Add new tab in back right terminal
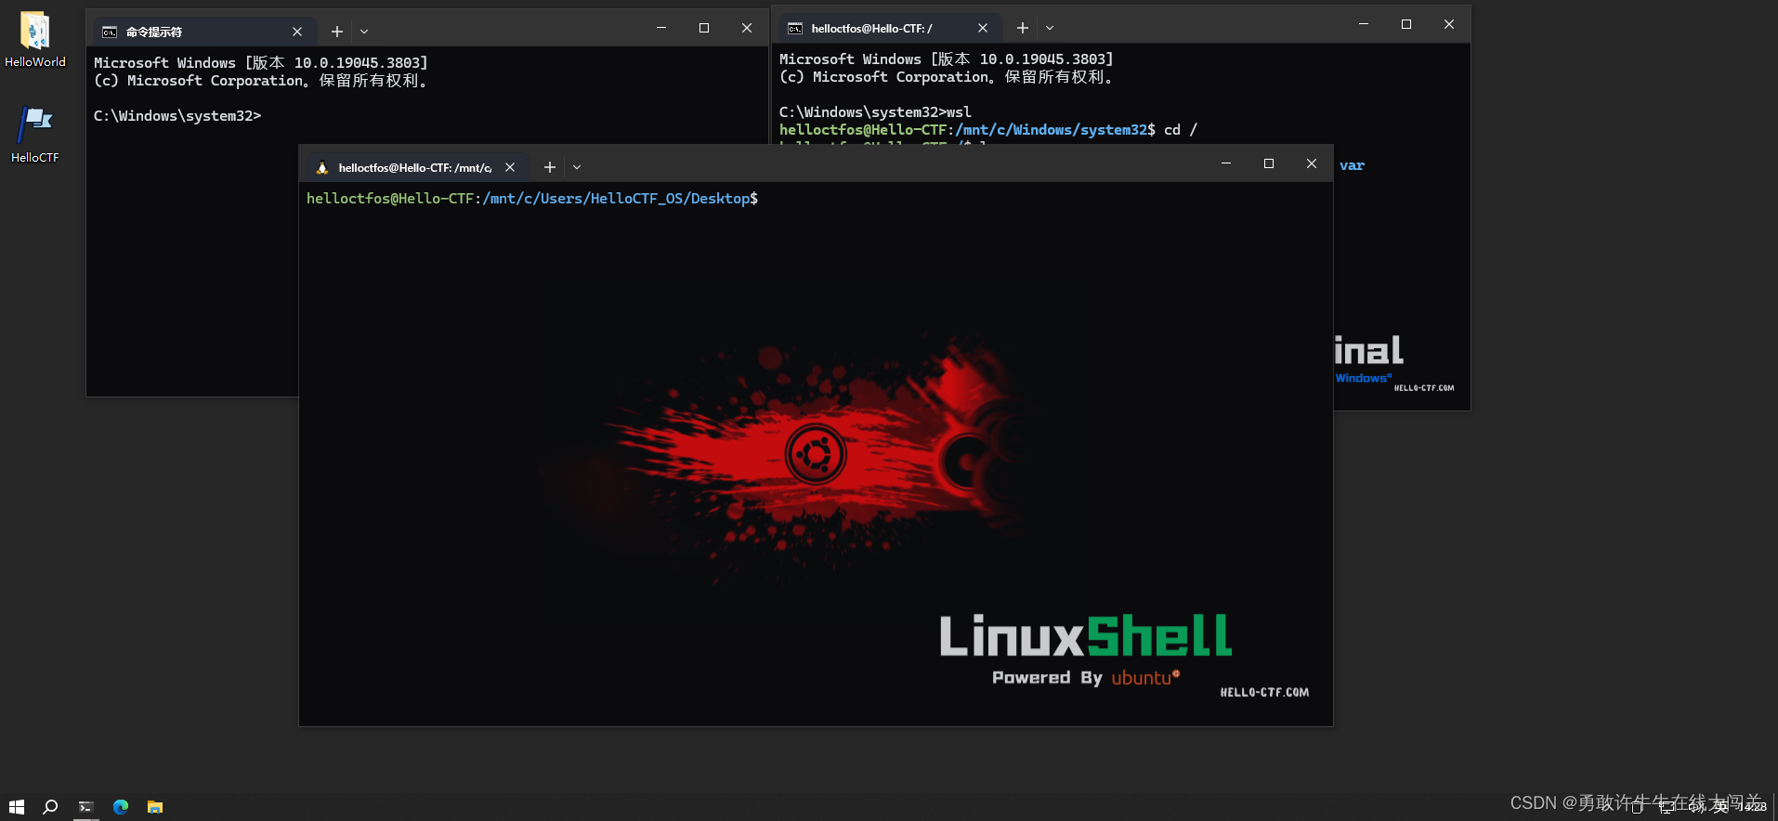Image resolution: width=1778 pixels, height=821 pixels. [x=1023, y=28]
